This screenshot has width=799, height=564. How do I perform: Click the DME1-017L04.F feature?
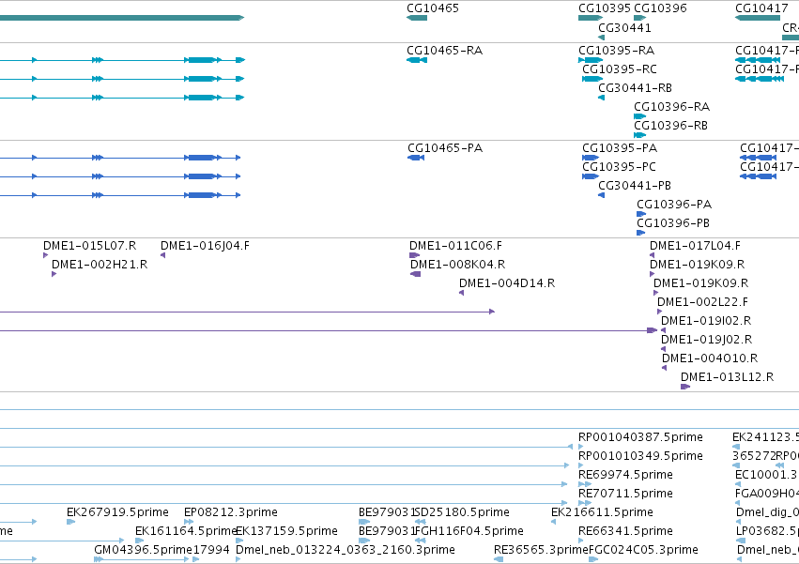(x=695, y=246)
